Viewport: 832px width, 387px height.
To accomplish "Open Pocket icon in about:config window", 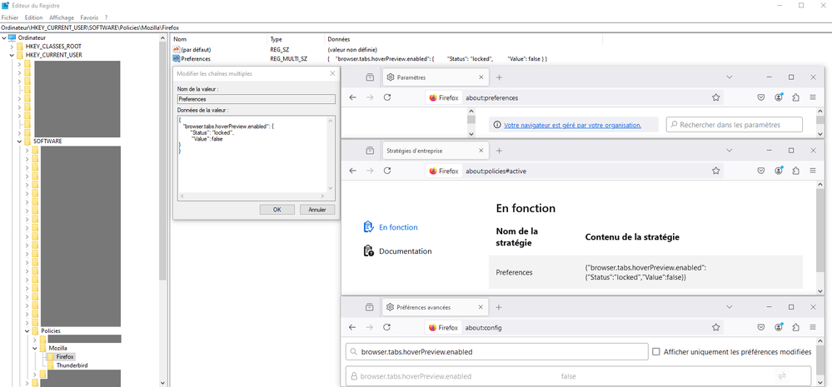I will point(761,327).
